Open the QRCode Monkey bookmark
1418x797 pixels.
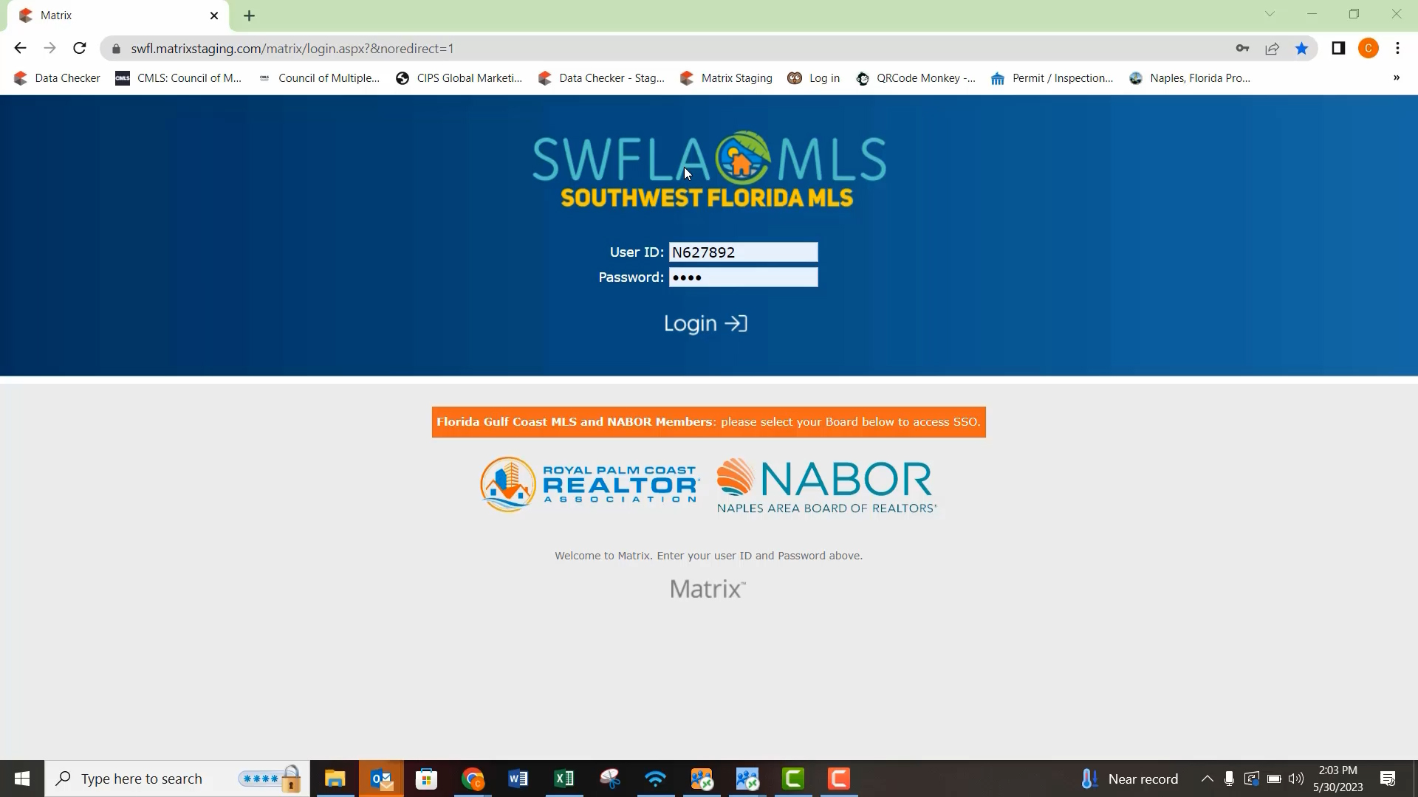tap(916, 78)
